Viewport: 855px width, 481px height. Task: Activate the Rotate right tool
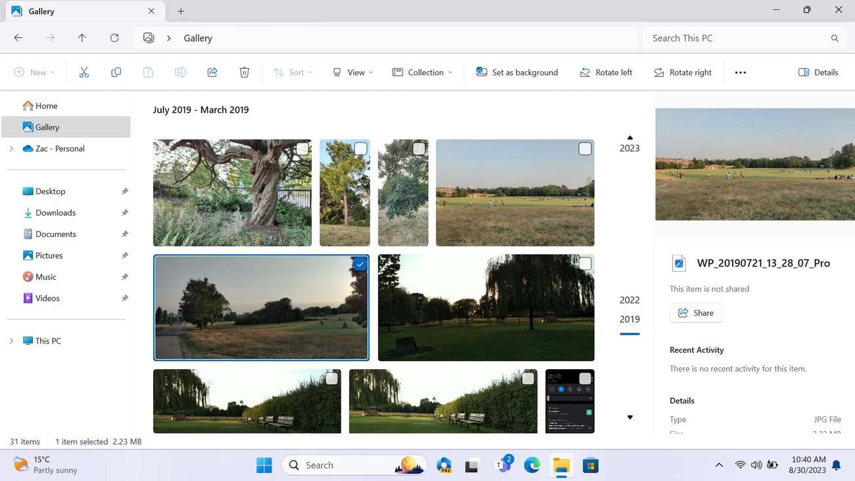coord(682,72)
